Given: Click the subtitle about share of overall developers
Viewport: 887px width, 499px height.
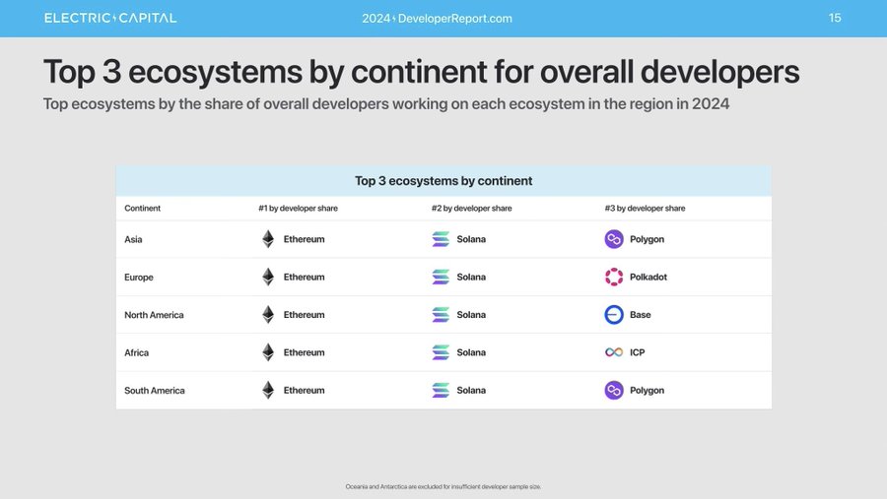Looking at the screenshot, I should click(x=386, y=104).
